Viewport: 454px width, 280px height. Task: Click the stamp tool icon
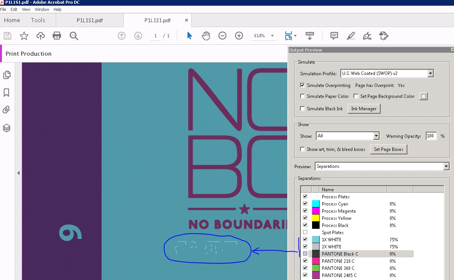click(x=384, y=36)
